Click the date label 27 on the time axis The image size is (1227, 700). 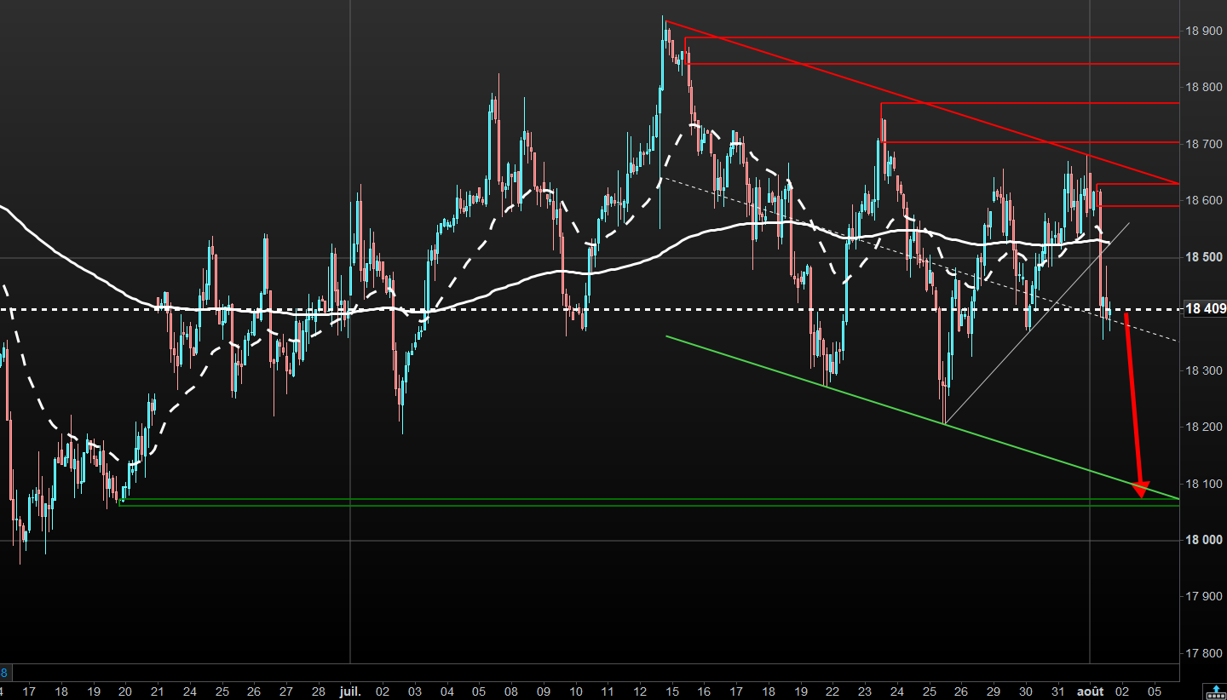[x=286, y=691]
